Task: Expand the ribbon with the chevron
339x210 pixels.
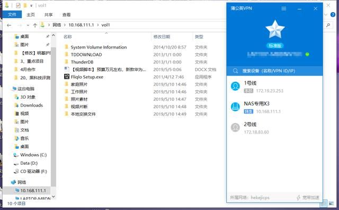Action: pyautogui.click(x=326, y=15)
